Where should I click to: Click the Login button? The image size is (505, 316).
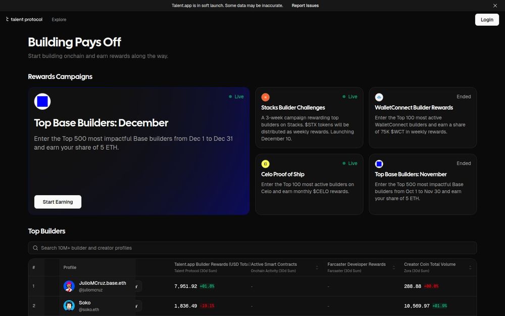pyautogui.click(x=487, y=20)
